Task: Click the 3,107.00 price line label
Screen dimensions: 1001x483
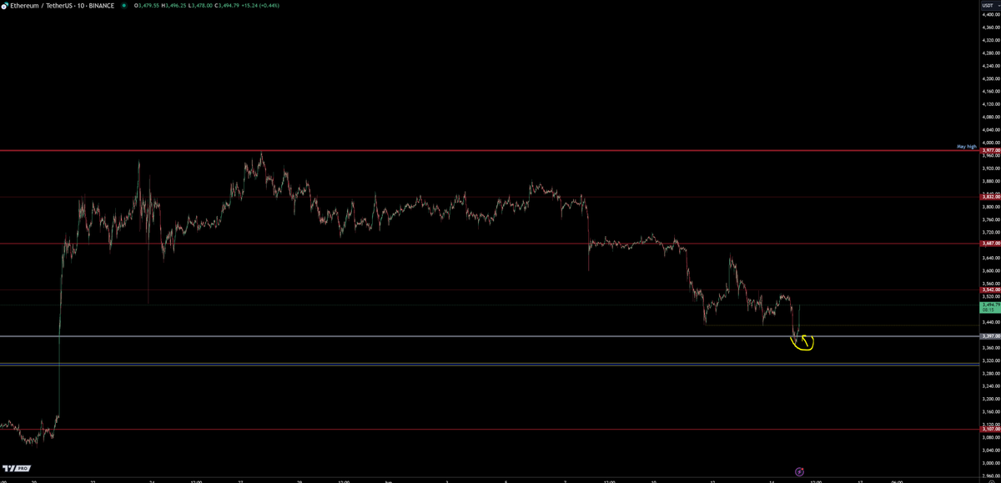Action: click(x=990, y=429)
